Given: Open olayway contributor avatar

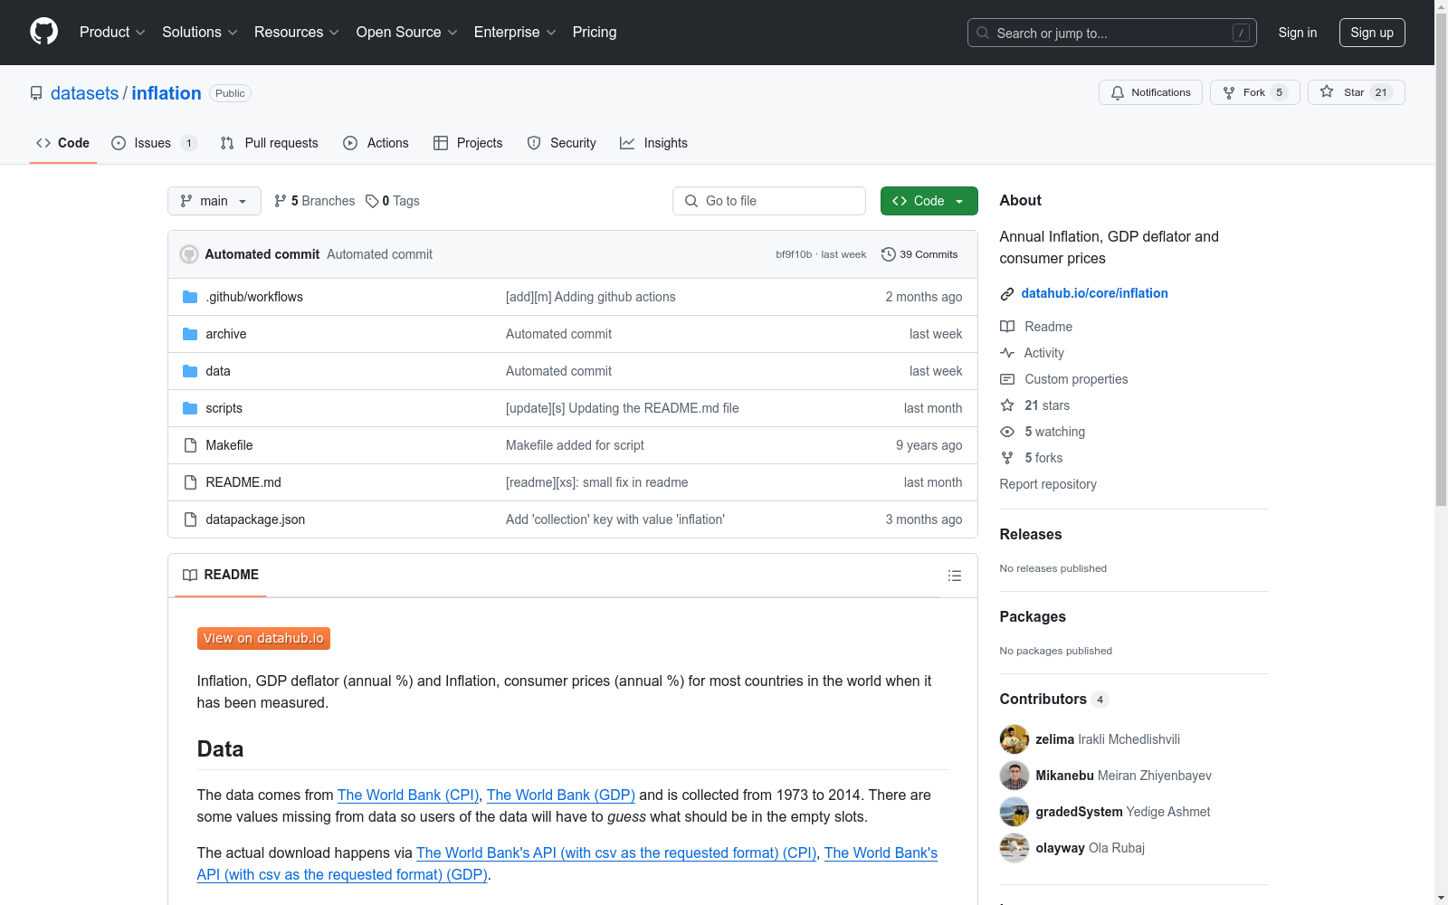Looking at the screenshot, I should 1015,848.
